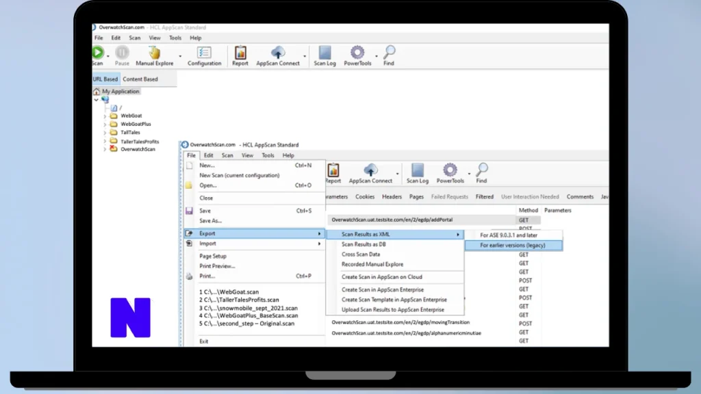Click Scan Log icon in front window
Screen dimensions: 701x394
pos(418,170)
